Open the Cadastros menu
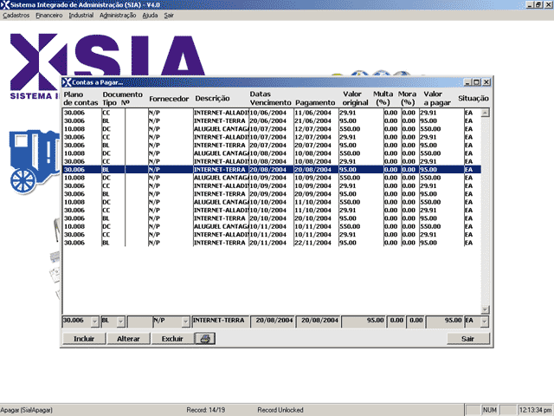This screenshot has height=416, width=554. pos(16,16)
